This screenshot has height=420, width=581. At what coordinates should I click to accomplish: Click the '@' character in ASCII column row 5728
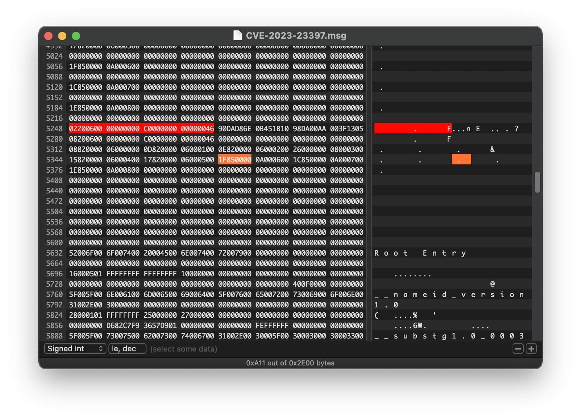[492, 284]
